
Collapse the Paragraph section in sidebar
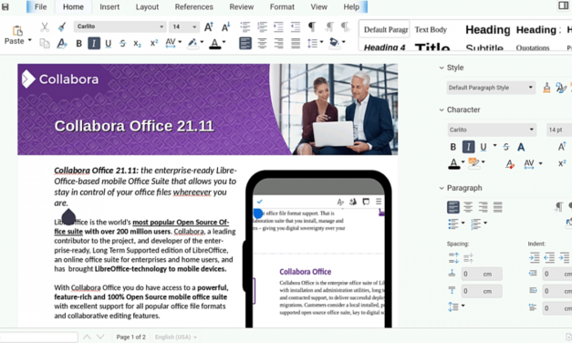pos(442,188)
